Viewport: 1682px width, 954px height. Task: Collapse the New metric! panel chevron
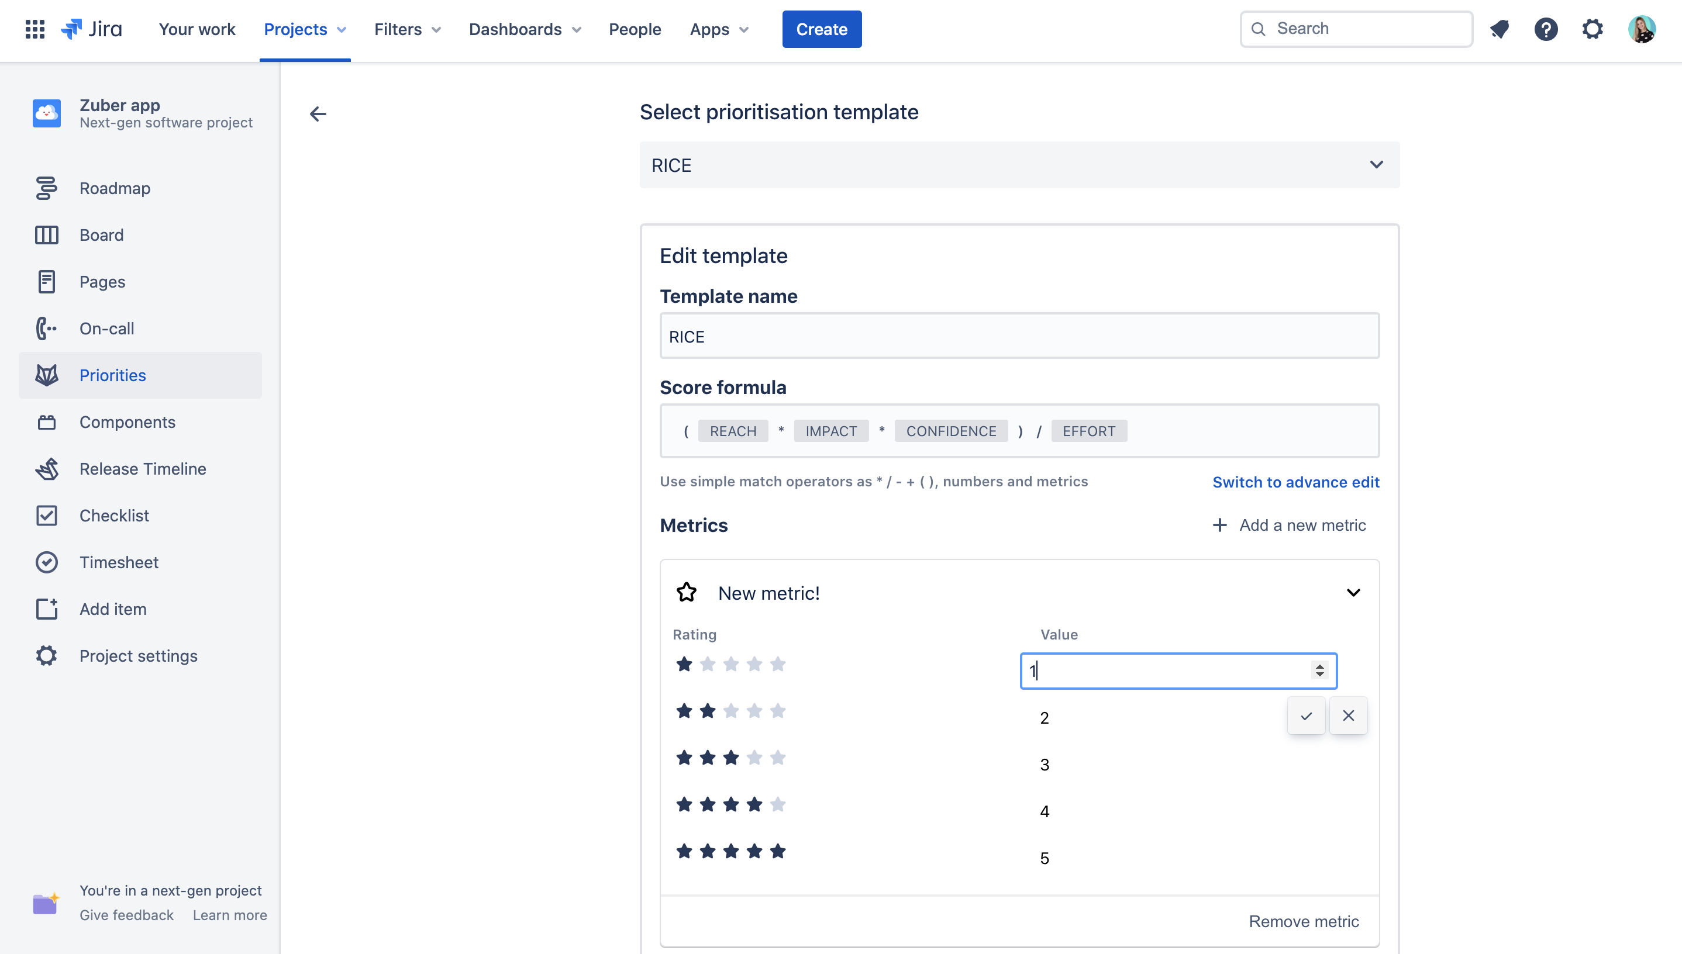pos(1353,592)
